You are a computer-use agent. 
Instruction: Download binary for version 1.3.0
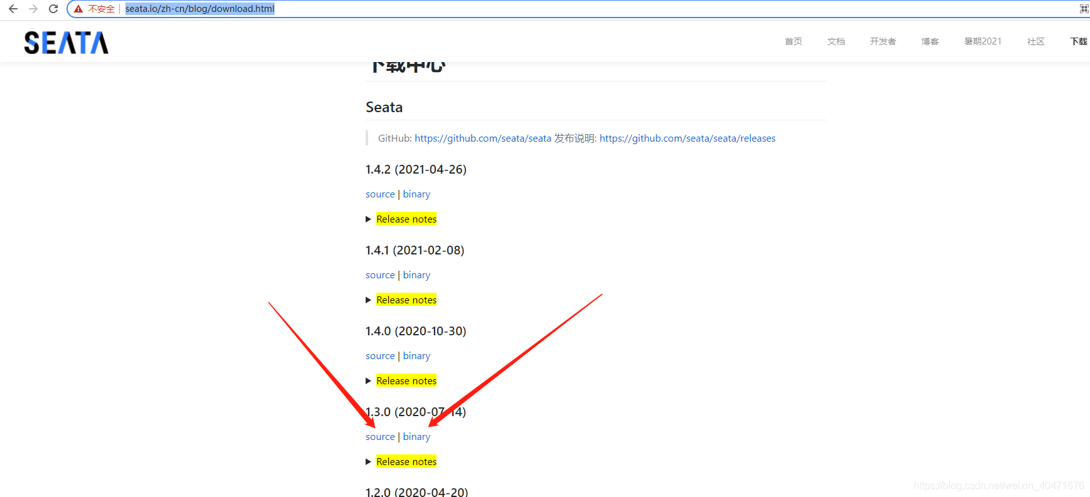(416, 437)
